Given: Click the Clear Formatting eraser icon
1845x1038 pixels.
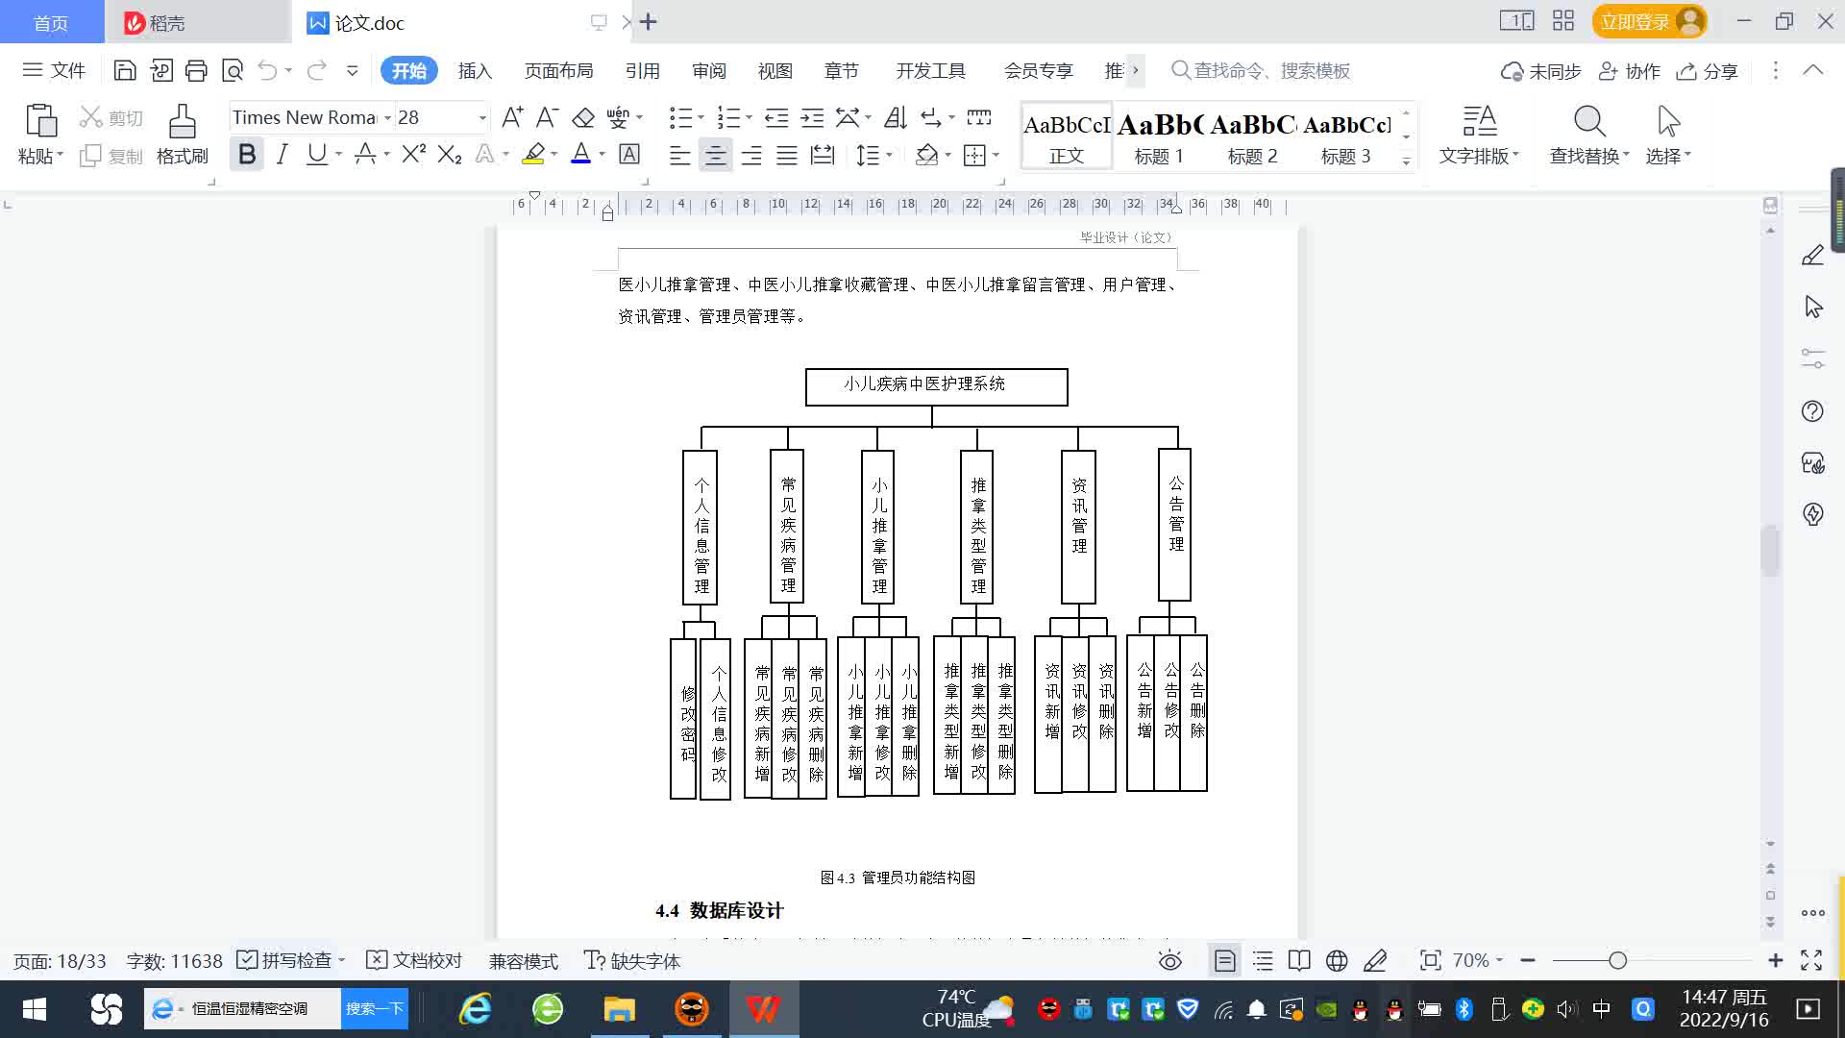Looking at the screenshot, I should pyautogui.click(x=583, y=117).
